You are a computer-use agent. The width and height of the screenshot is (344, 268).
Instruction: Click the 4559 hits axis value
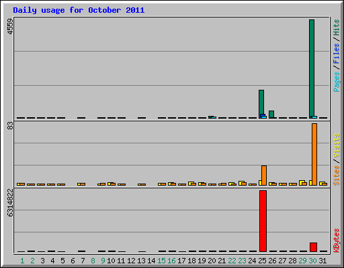coord(10,26)
